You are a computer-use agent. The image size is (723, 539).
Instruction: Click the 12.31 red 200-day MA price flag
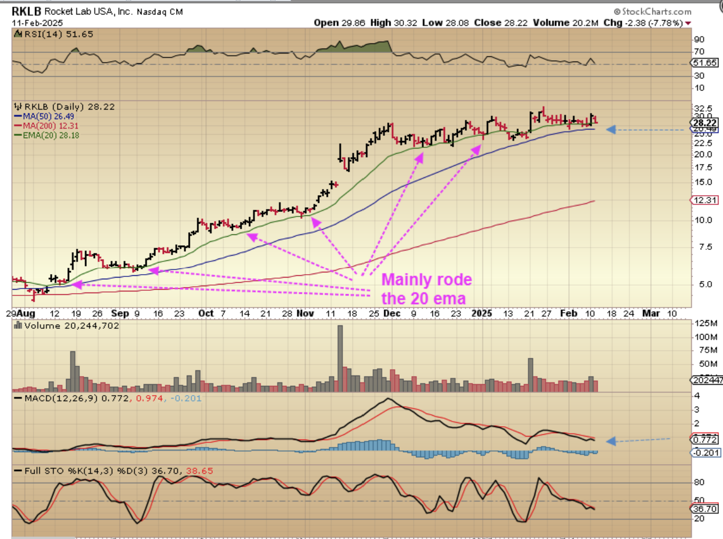(x=705, y=200)
